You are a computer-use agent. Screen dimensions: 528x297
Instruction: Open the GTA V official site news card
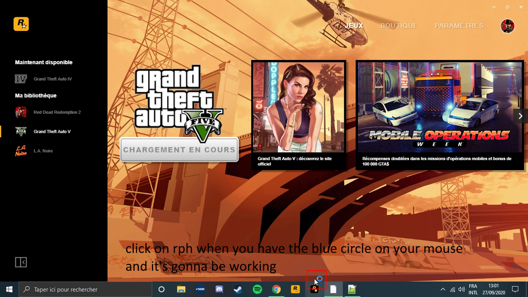coord(299,115)
